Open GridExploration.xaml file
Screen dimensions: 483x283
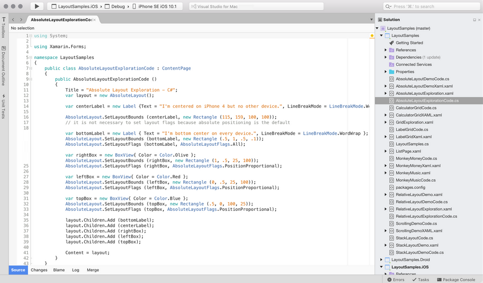pyautogui.click(x=414, y=122)
